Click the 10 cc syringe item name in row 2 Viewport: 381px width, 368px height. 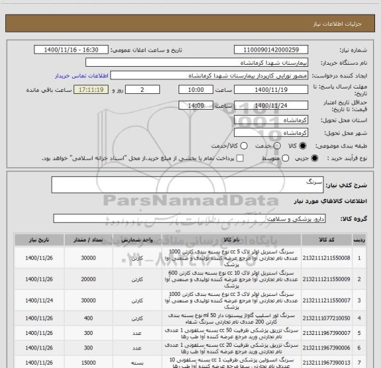coord(232,279)
